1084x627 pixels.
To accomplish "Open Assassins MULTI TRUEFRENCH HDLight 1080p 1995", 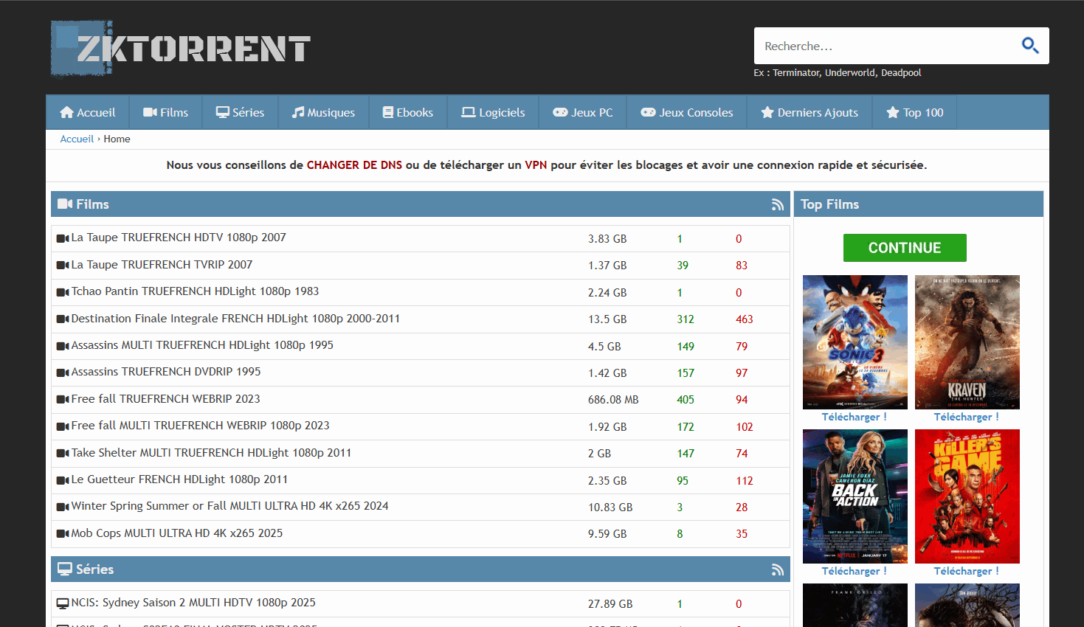I will click(x=202, y=345).
